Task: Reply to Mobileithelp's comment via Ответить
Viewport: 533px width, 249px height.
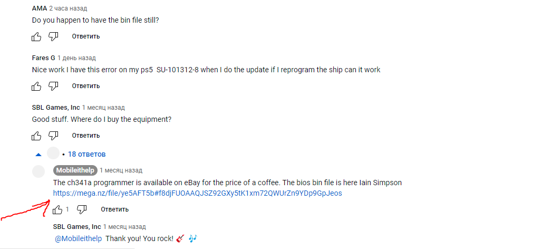Action: click(x=114, y=209)
